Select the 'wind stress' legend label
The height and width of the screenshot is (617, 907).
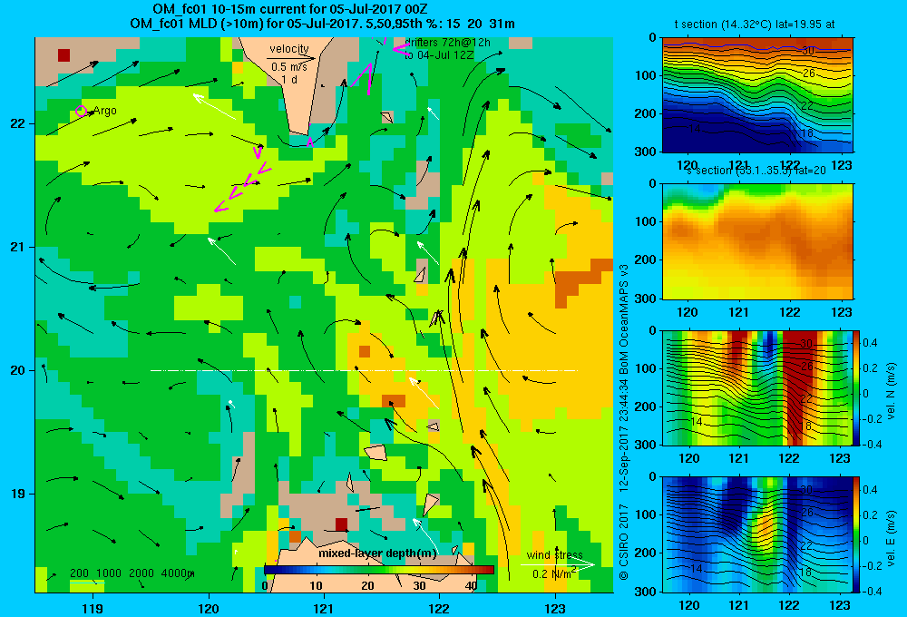[554, 555]
